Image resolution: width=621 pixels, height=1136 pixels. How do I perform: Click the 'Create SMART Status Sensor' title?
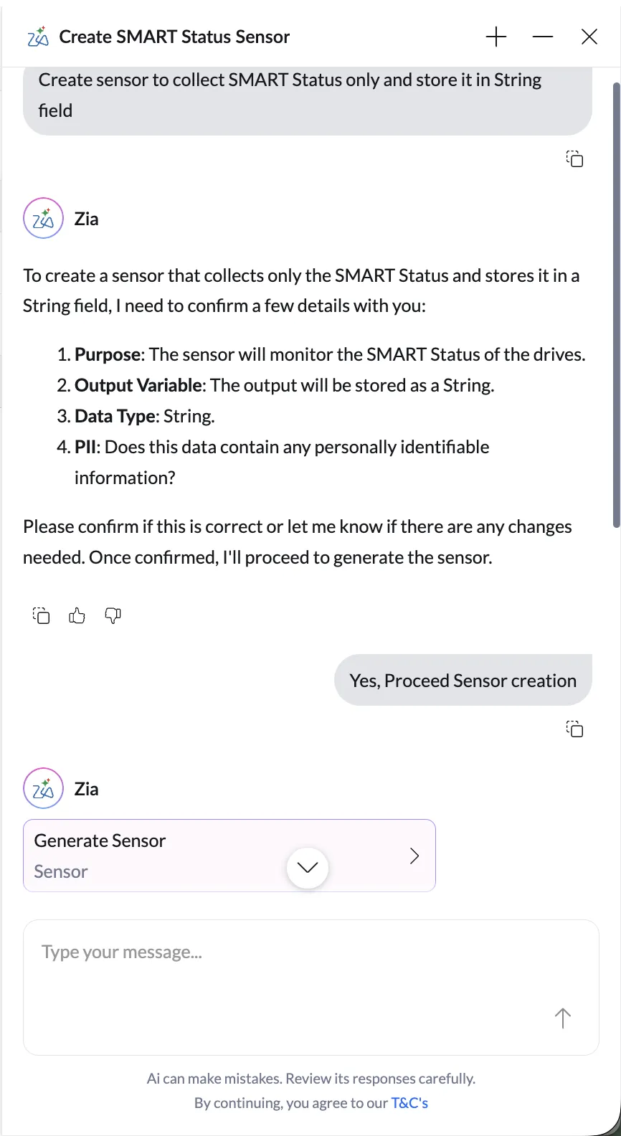(174, 37)
